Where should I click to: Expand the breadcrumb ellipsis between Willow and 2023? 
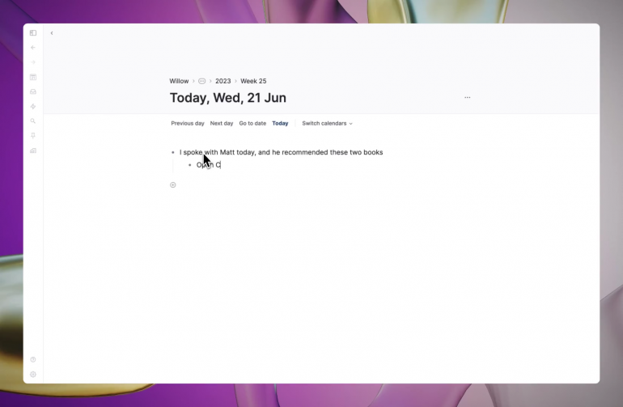tap(201, 81)
